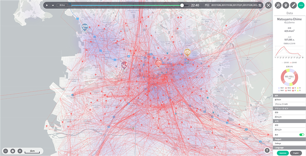Screen dimensions: 306x156
Task: Click the dark red marker left of center
Action: tap(124, 65)
